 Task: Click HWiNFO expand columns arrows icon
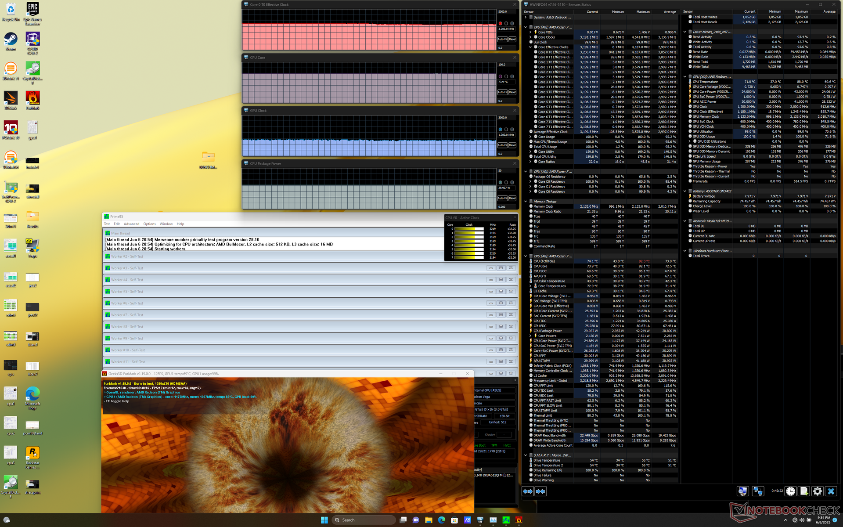click(527, 491)
